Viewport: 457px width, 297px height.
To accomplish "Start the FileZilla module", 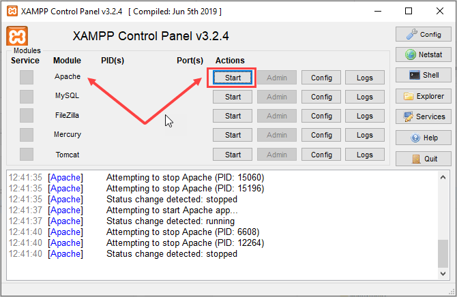I will pos(233,116).
